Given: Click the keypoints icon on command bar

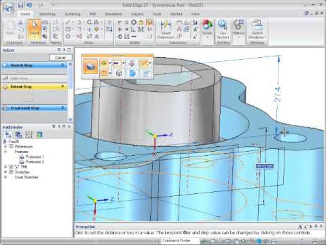Looking at the screenshot, I should click(x=132, y=63).
